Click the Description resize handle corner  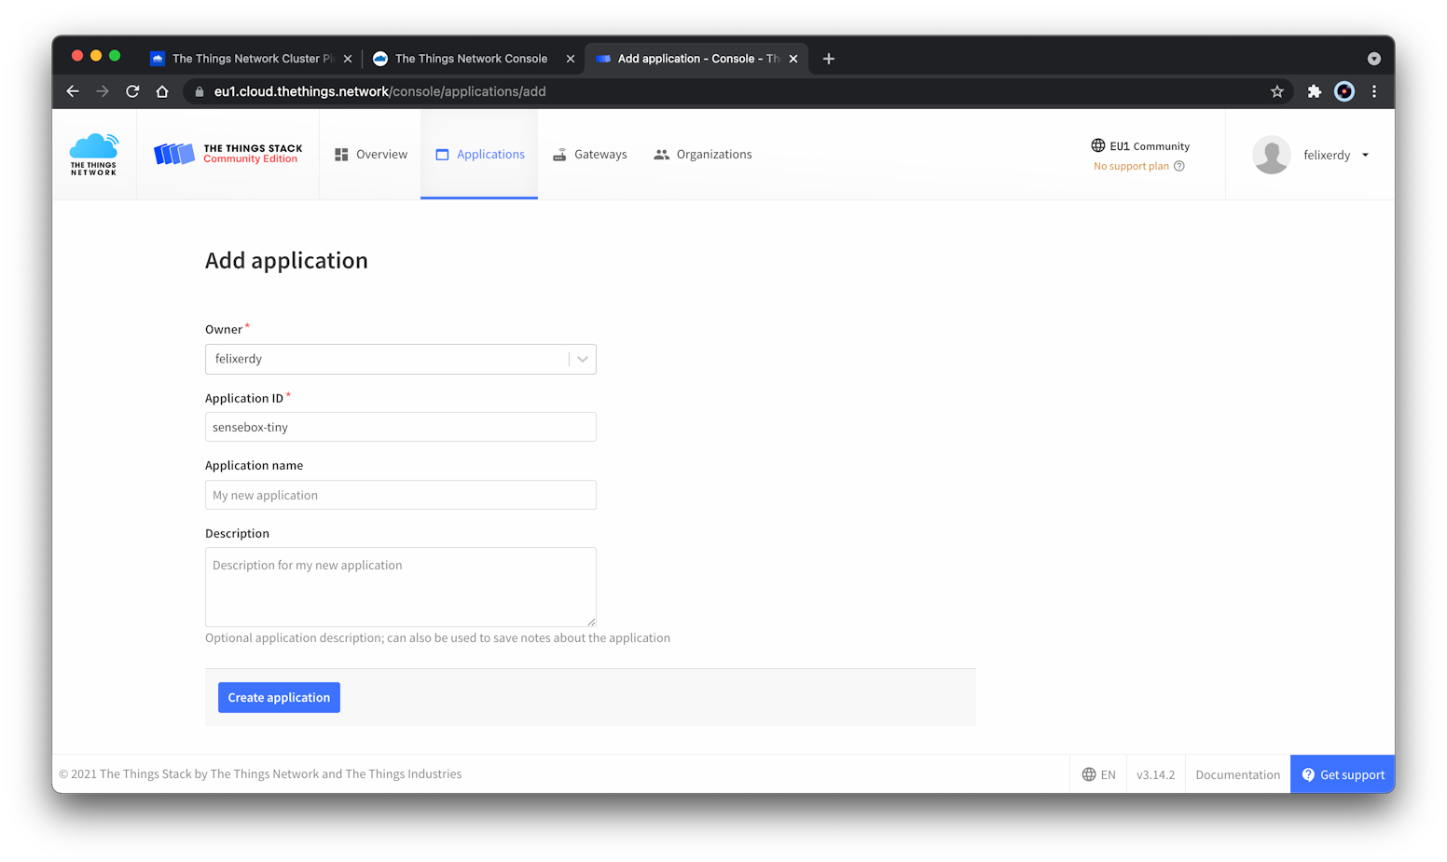[x=591, y=622]
